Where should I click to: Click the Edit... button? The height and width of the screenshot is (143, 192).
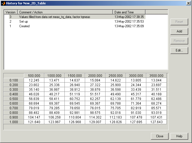tap(179, 50)
